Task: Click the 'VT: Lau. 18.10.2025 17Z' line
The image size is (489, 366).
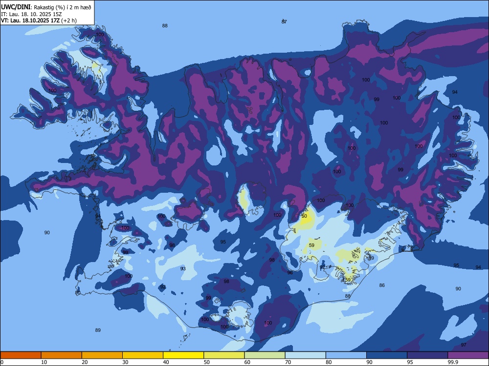Action: pyautogui.click(x=30, y=20)
